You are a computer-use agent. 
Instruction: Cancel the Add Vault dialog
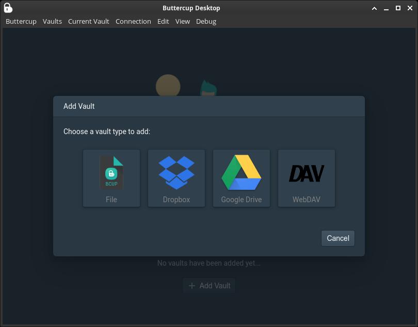338,238
